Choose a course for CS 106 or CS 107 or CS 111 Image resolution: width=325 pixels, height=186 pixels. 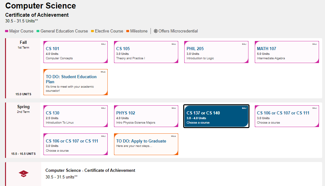pyautogui.click(x=287, y=116)
